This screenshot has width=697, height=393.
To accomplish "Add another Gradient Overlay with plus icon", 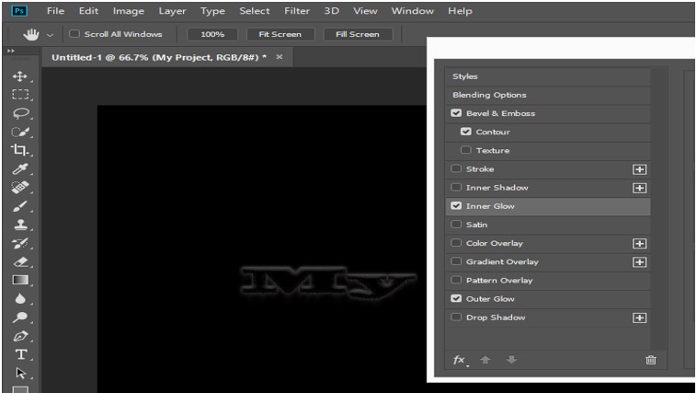I will coord(639,262).
